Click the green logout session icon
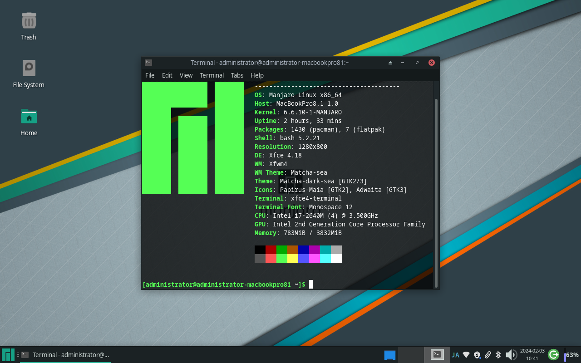This screenshot has width=581, height=363. (553, 355)
